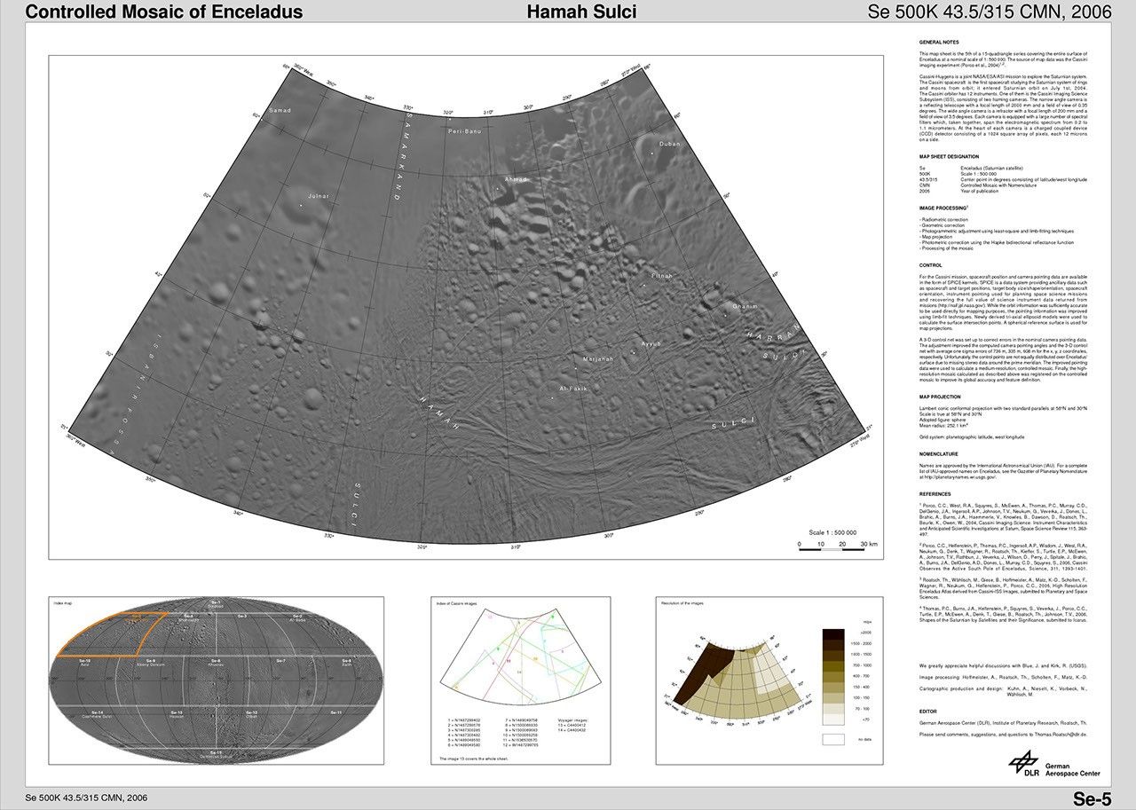Click the Julnar crater label
The height and width of the screenshot is (810, 1136).
click(318, 196)
